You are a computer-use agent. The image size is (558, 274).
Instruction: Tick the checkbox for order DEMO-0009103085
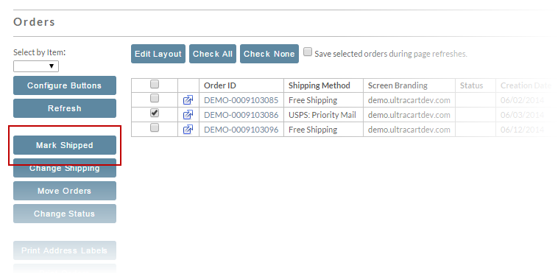pyautogui.click(x=155, y=98)
